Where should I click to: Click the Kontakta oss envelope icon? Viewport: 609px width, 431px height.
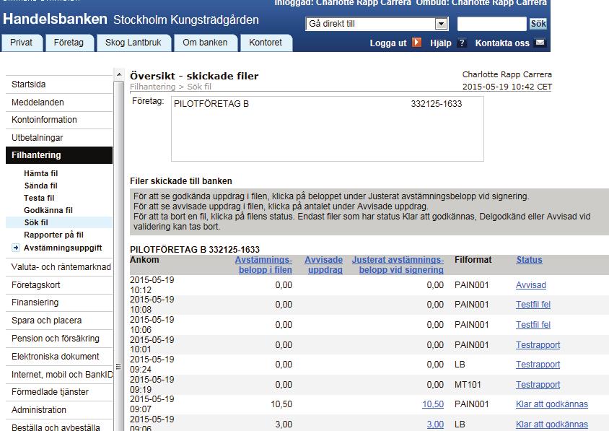pos(540,43)
